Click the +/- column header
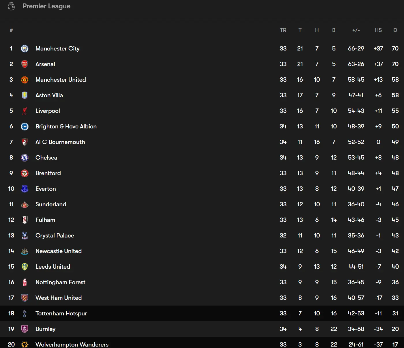 pyautogui.click(x=356, y=30)
